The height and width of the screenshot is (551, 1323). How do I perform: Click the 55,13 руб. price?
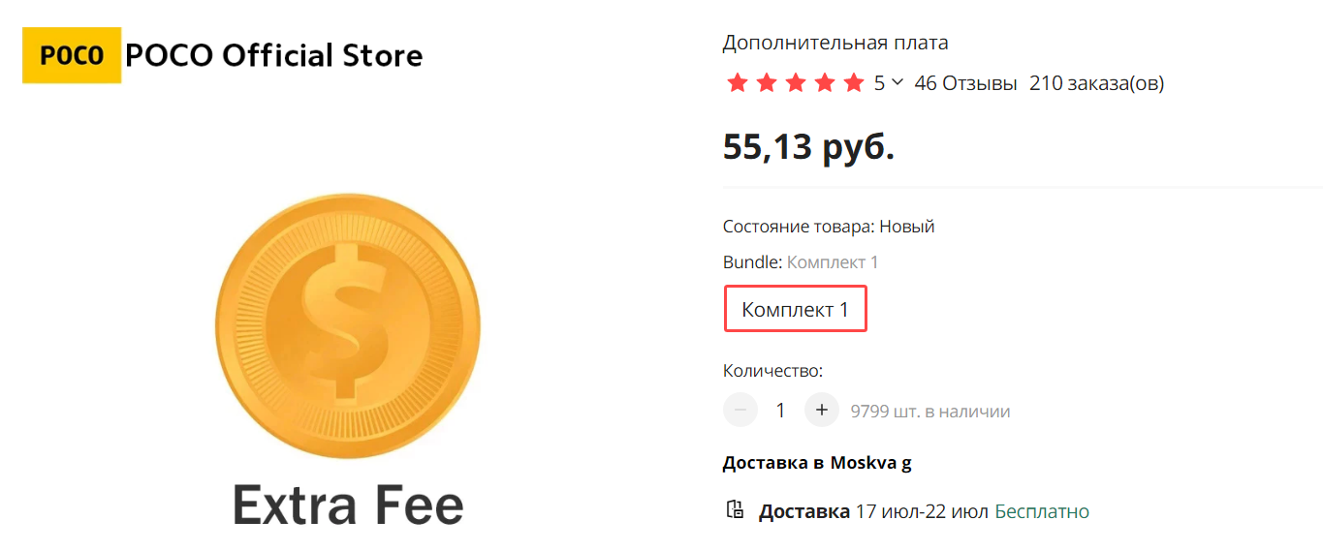tap(808, 146)
